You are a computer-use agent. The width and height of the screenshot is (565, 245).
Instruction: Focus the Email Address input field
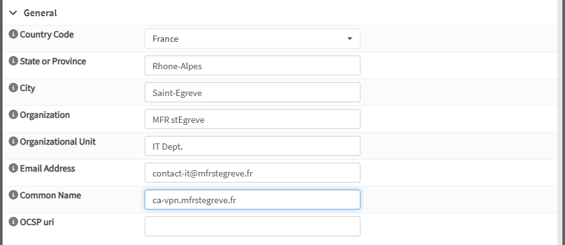252,173
